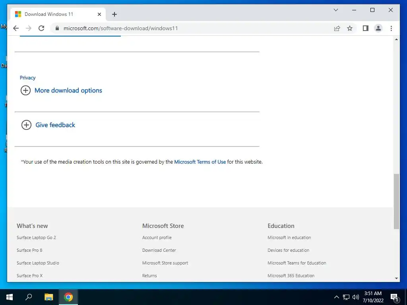Open the tab search chevron
The height and width of the screenshot is (305, 407).
[x=335, y=10]
